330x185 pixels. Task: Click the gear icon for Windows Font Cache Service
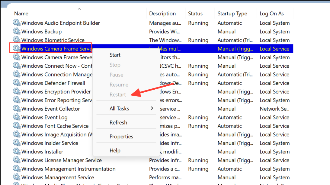tap(17, 126)
